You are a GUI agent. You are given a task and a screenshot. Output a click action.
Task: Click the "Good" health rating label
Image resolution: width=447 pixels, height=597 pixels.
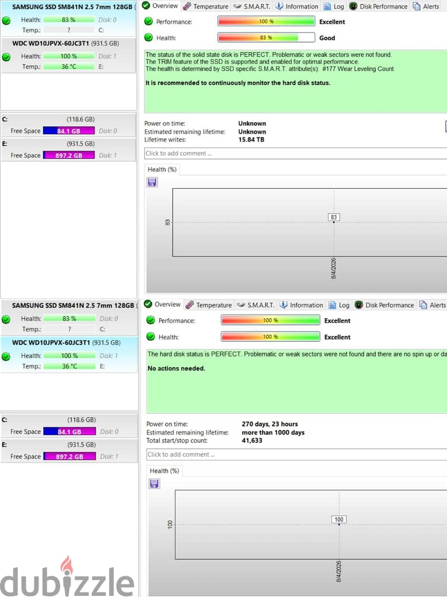pyautogui.click(x=327, y=38)
